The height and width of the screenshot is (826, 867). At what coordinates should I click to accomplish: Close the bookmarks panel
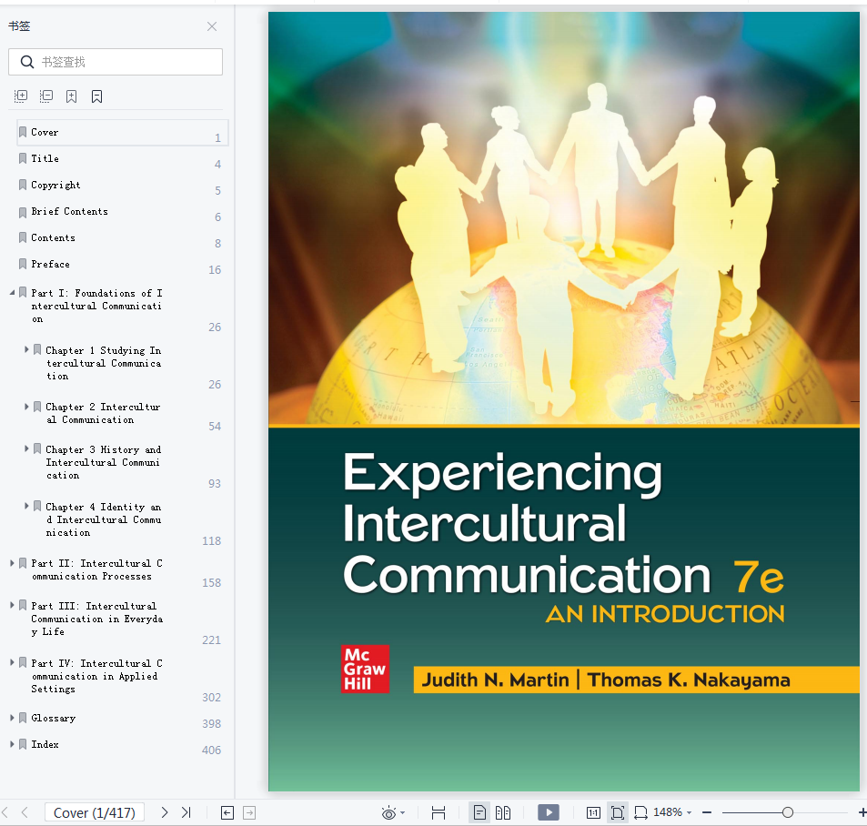click(212, 26)
